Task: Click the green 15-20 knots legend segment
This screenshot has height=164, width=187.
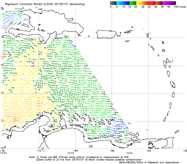Action: pos(133,3)
